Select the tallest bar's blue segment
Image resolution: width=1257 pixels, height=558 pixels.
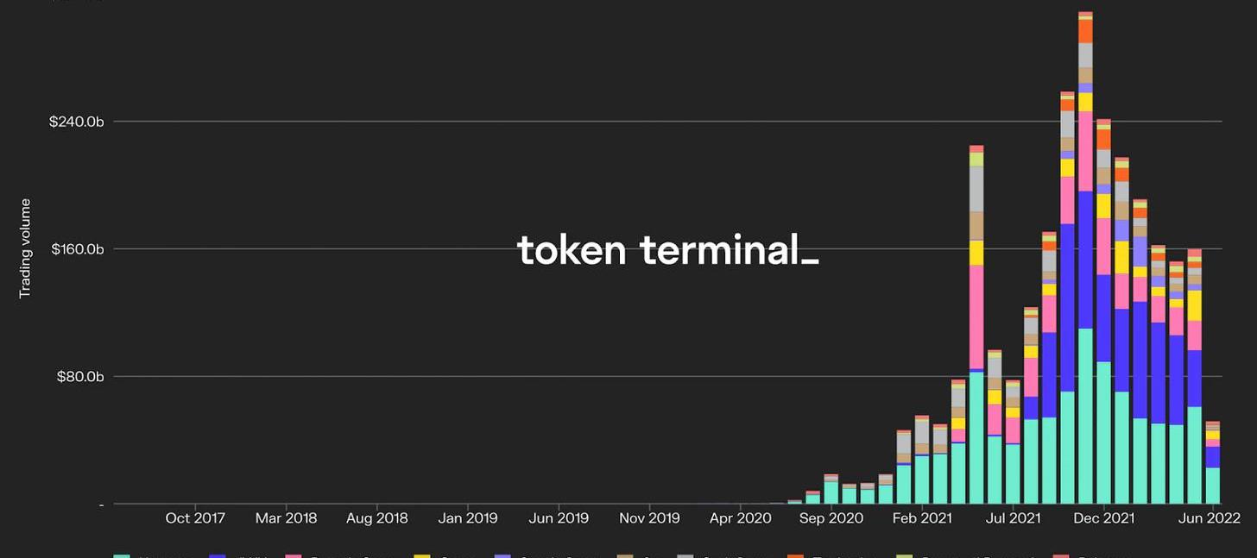1085,260
